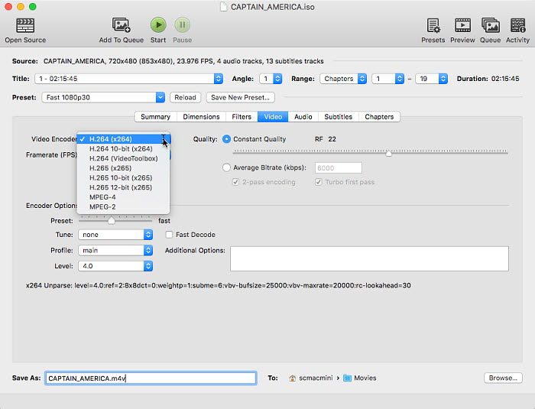This screenshot has height=409, width=535.
Task: Choose H.265 (x265) encoder
Action: pyautogui.click(x=123, y=168)
